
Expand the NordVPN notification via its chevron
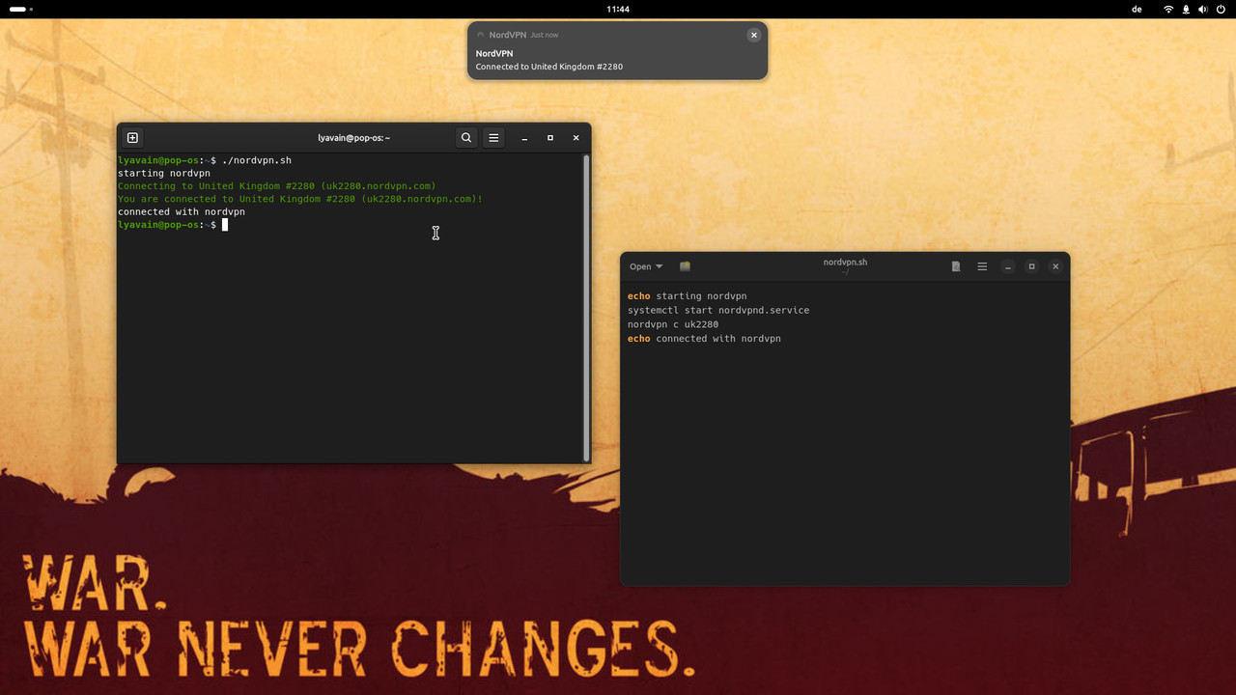click(x=481, y=35)
